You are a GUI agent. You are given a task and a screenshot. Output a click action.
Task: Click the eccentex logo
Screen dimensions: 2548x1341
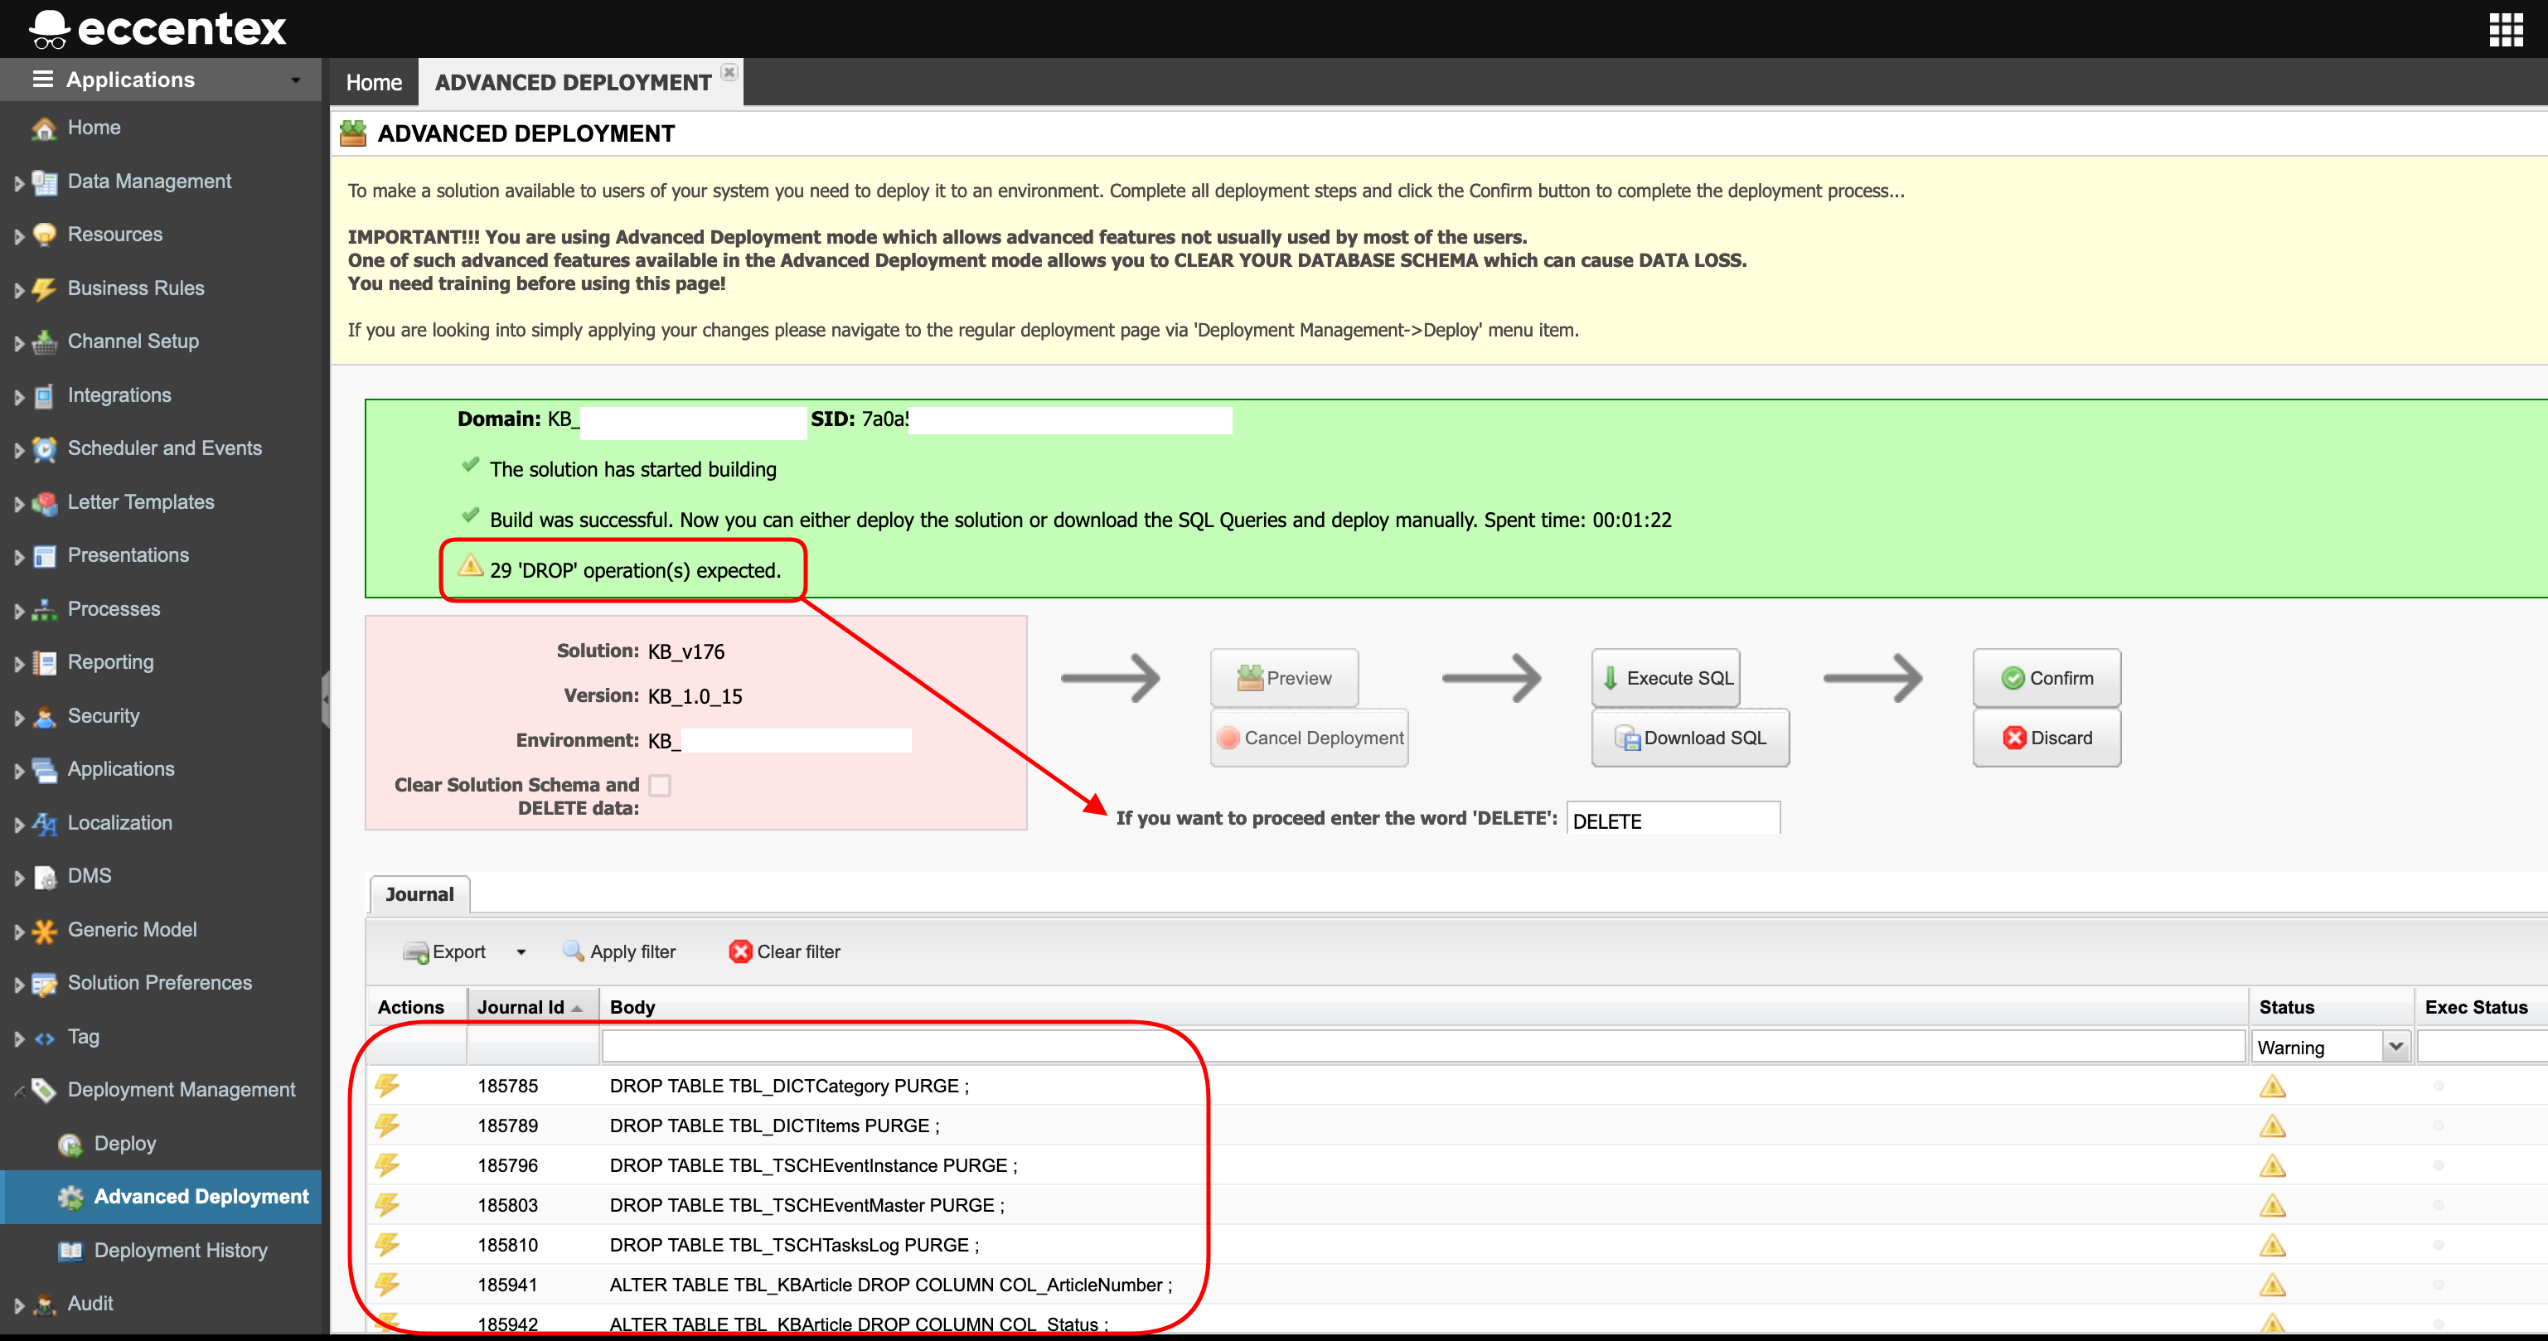(x=158, y=29)
